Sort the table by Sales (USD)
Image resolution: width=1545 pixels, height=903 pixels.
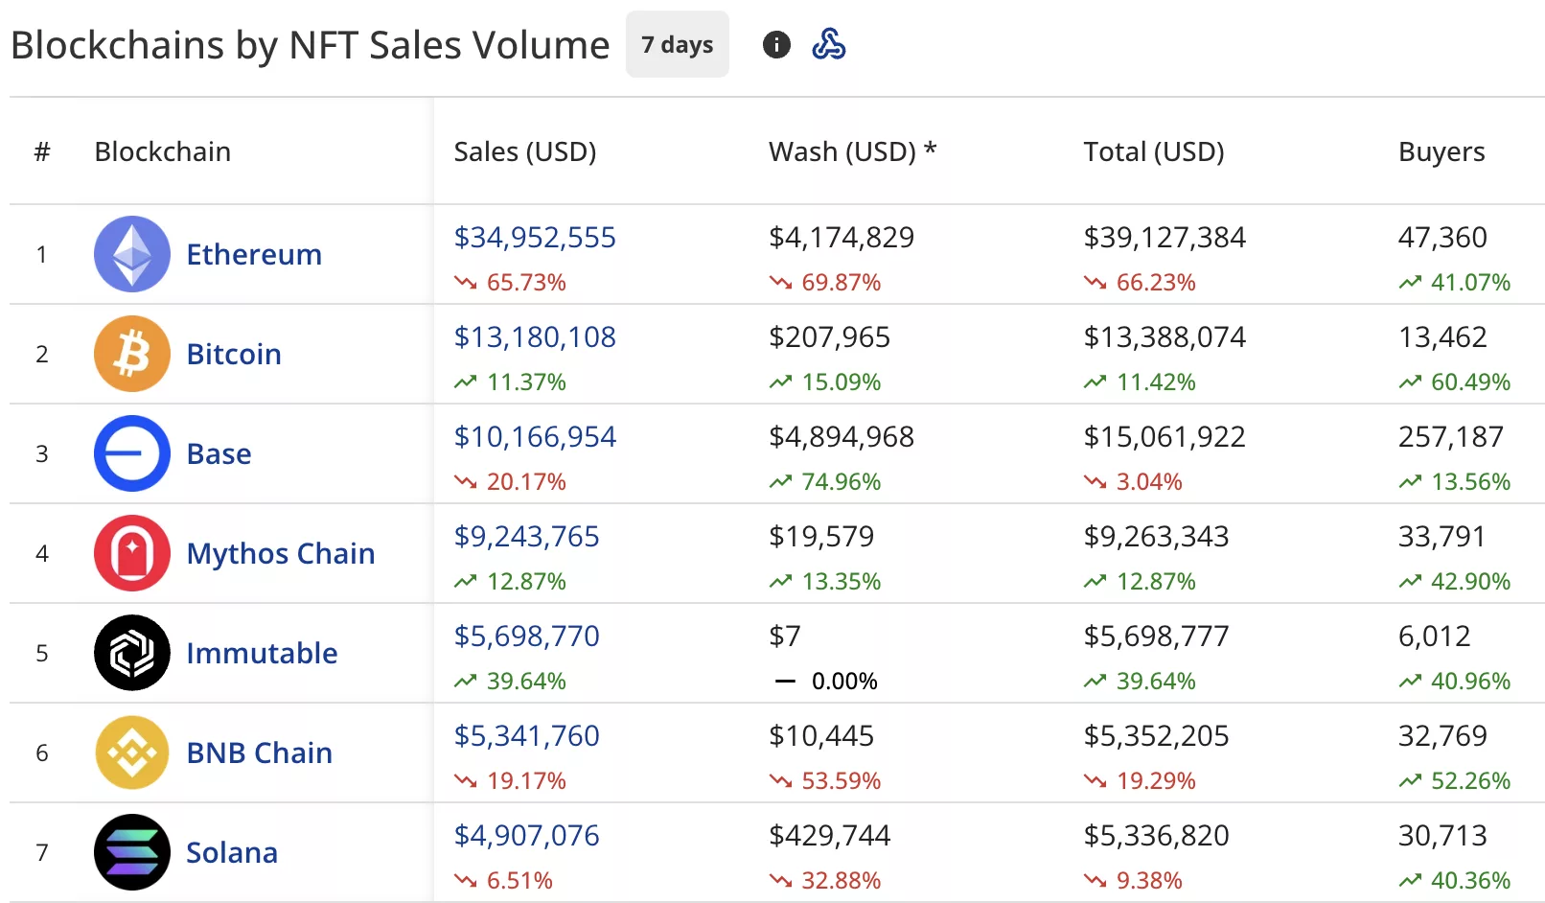525,151
